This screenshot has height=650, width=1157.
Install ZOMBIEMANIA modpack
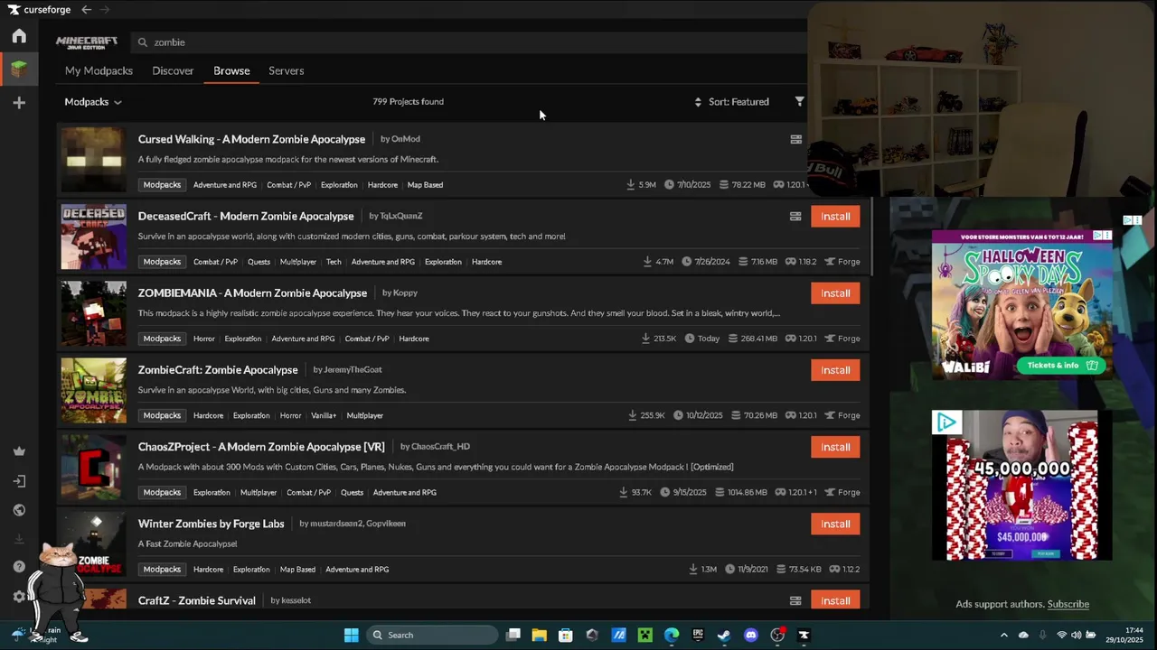tap(835, 292)
